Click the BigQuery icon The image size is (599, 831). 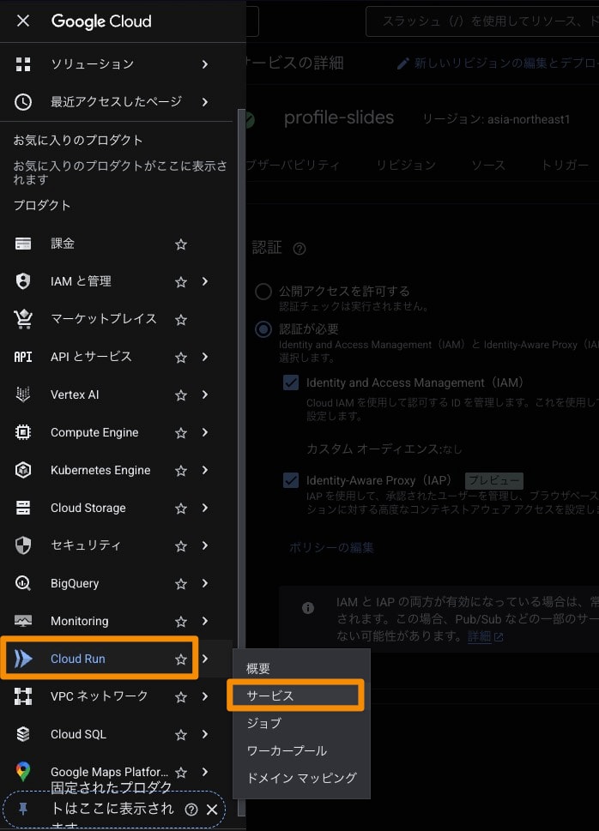[x=23, y=583]
